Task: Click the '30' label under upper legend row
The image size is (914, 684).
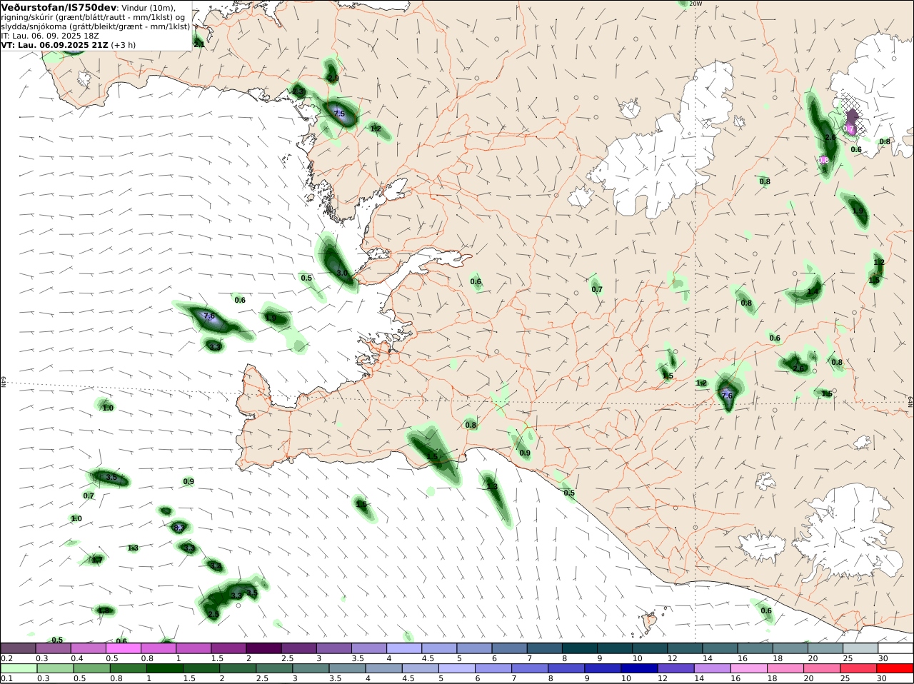Action: coord(883,658)
